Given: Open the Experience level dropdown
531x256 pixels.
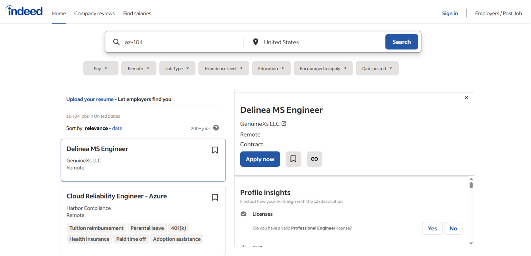Looking at the screenshot, I should 224,68.
